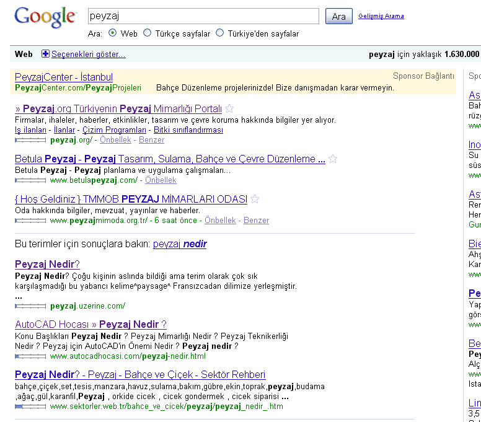Viewport: 481px width, 422px height.
Task: Open the Gelişmiş Arama link
Action: tap(381, 16)
